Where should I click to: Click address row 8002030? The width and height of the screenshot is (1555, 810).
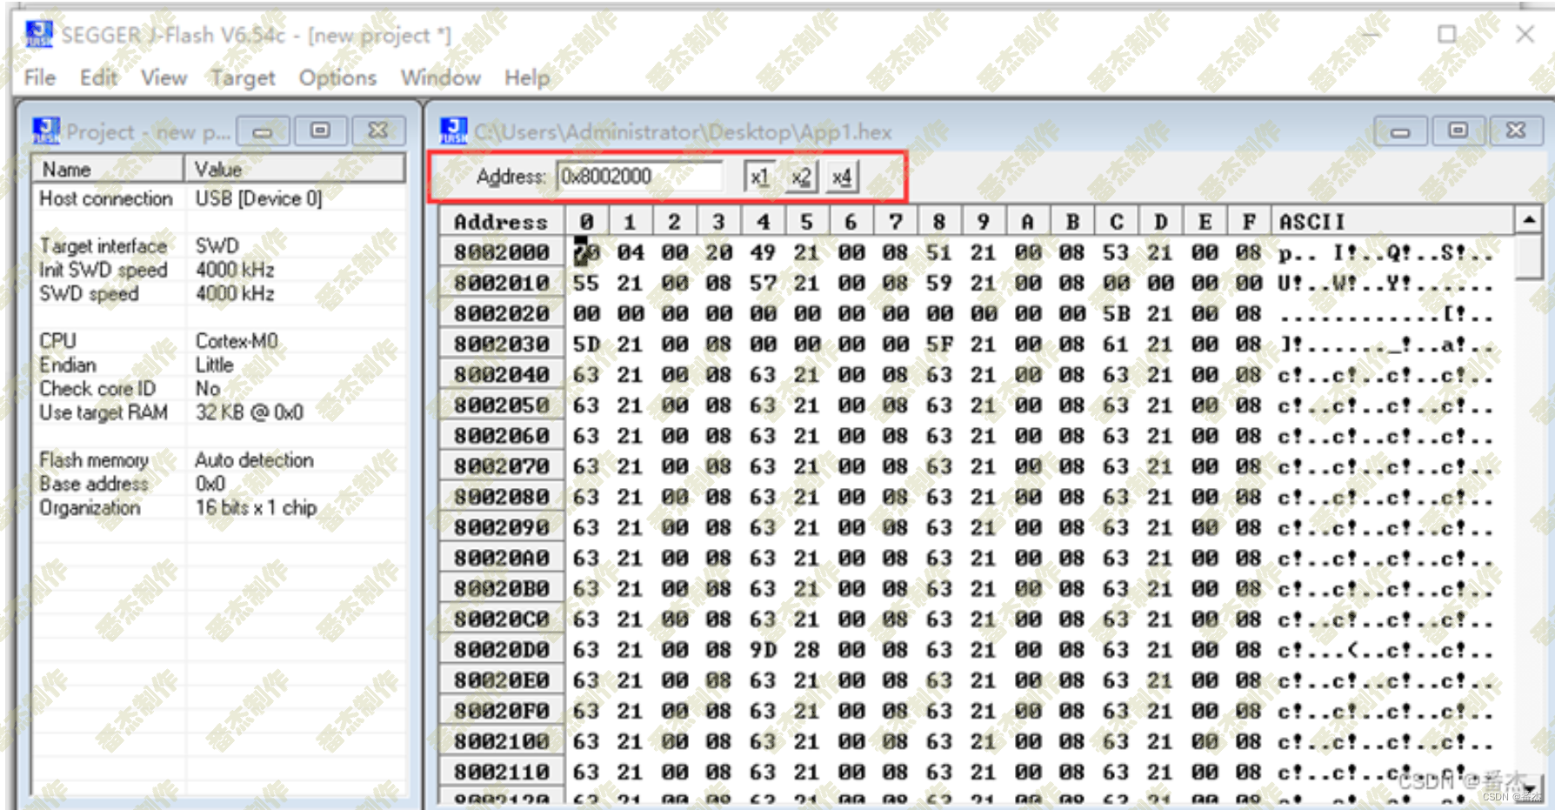(x=502, y=344)
